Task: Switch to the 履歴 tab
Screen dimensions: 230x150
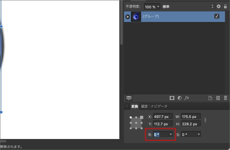Action: point(144,106)
